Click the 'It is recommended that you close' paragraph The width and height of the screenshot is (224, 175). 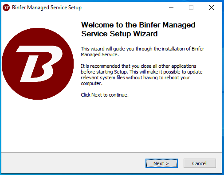pos(141,74)
